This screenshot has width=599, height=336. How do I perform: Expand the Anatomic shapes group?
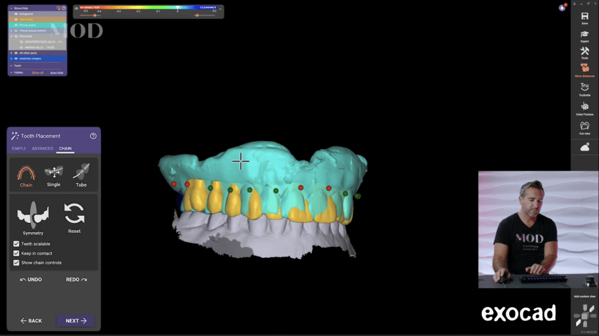[x=11, y=58]
